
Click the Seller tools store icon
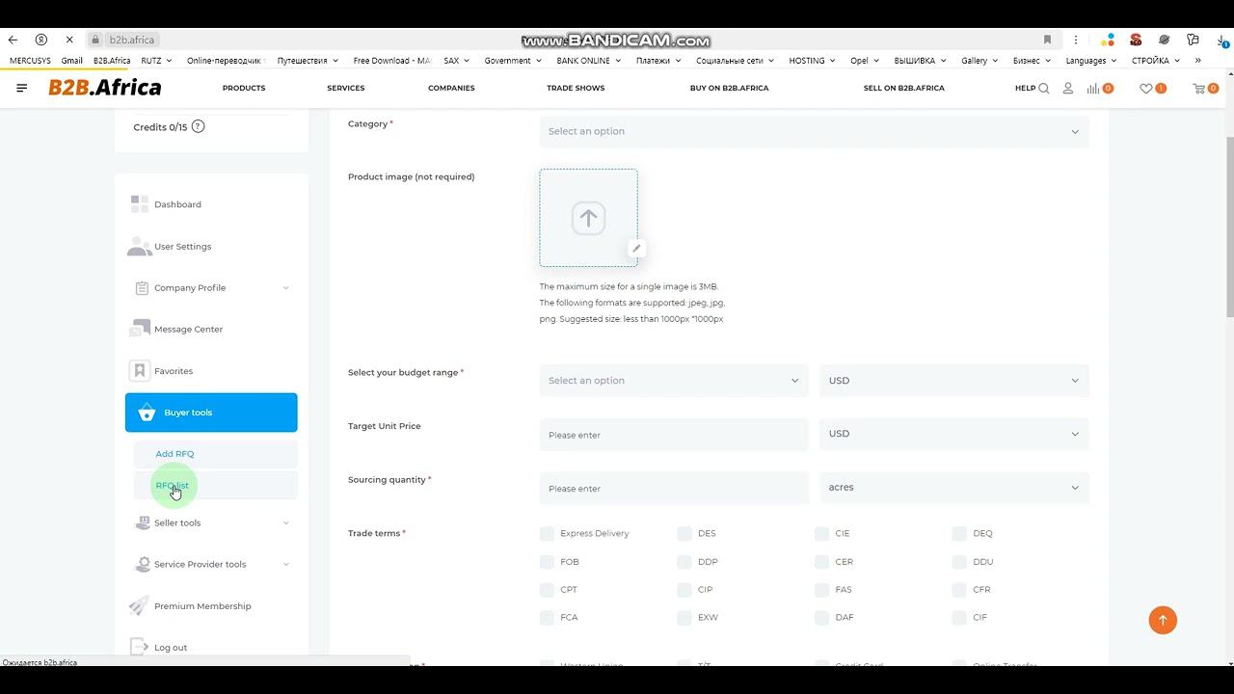pyautogui.click(x=141, y=522)
